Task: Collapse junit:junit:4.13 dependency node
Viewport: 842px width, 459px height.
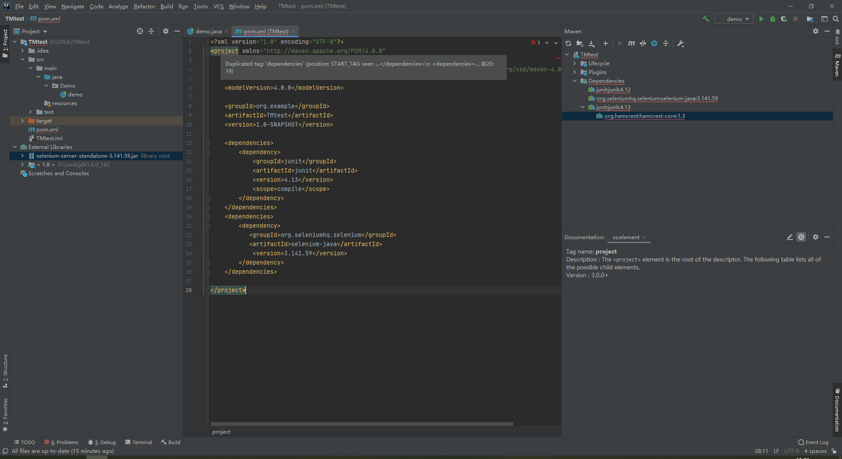Action: [582, 107]
